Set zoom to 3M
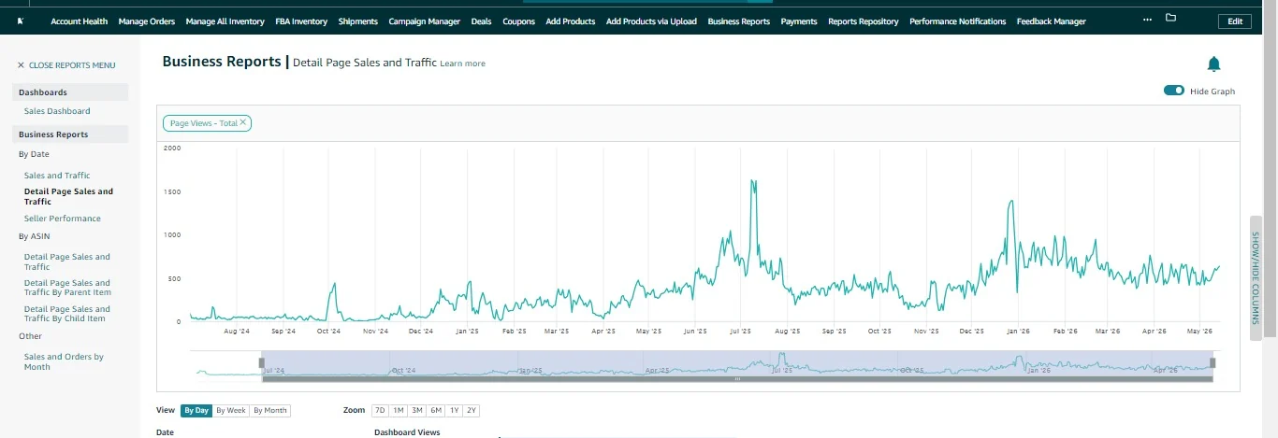This screenshot has width=1278, height=438. (417, 410)
